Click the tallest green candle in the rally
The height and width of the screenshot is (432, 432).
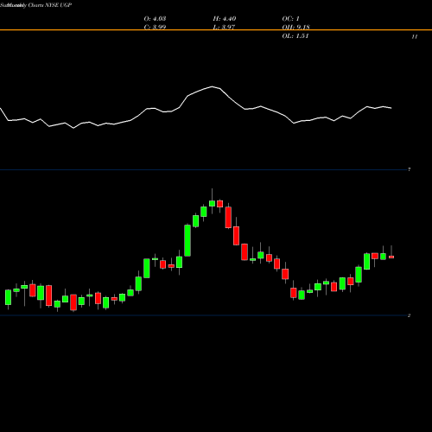187,240
